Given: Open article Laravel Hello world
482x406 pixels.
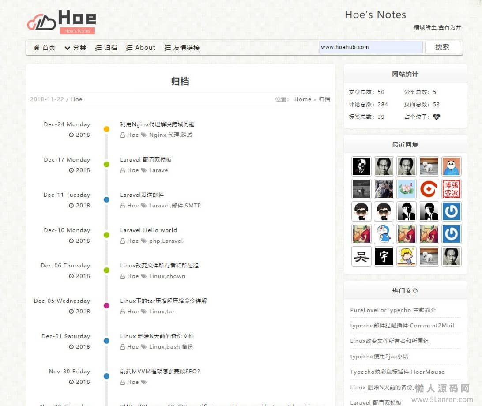Looking at the screenshot, I should click(148, 230).
